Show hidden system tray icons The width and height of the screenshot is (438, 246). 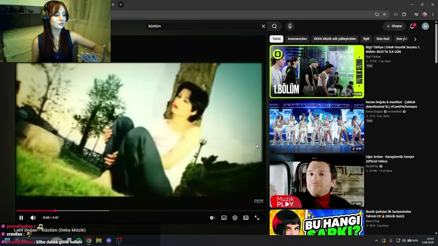376,241
